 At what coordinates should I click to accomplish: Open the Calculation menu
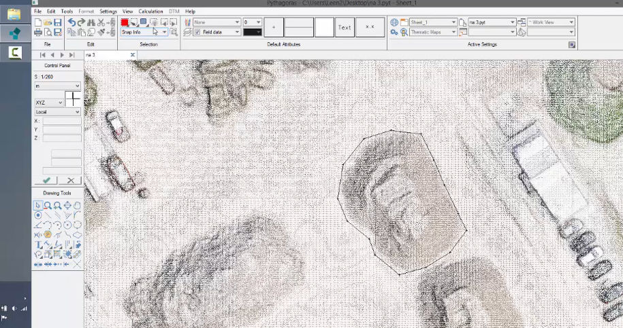click(x=150, y=12)
